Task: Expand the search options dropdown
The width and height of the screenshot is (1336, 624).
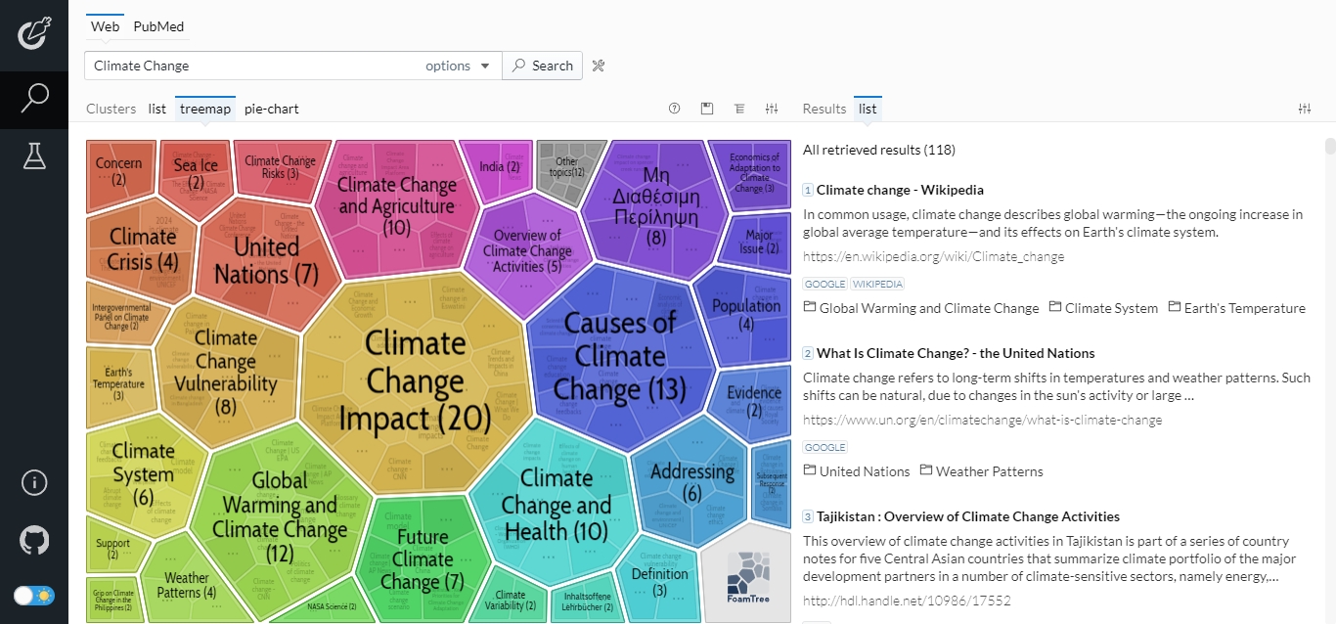Action: [458, 66]
